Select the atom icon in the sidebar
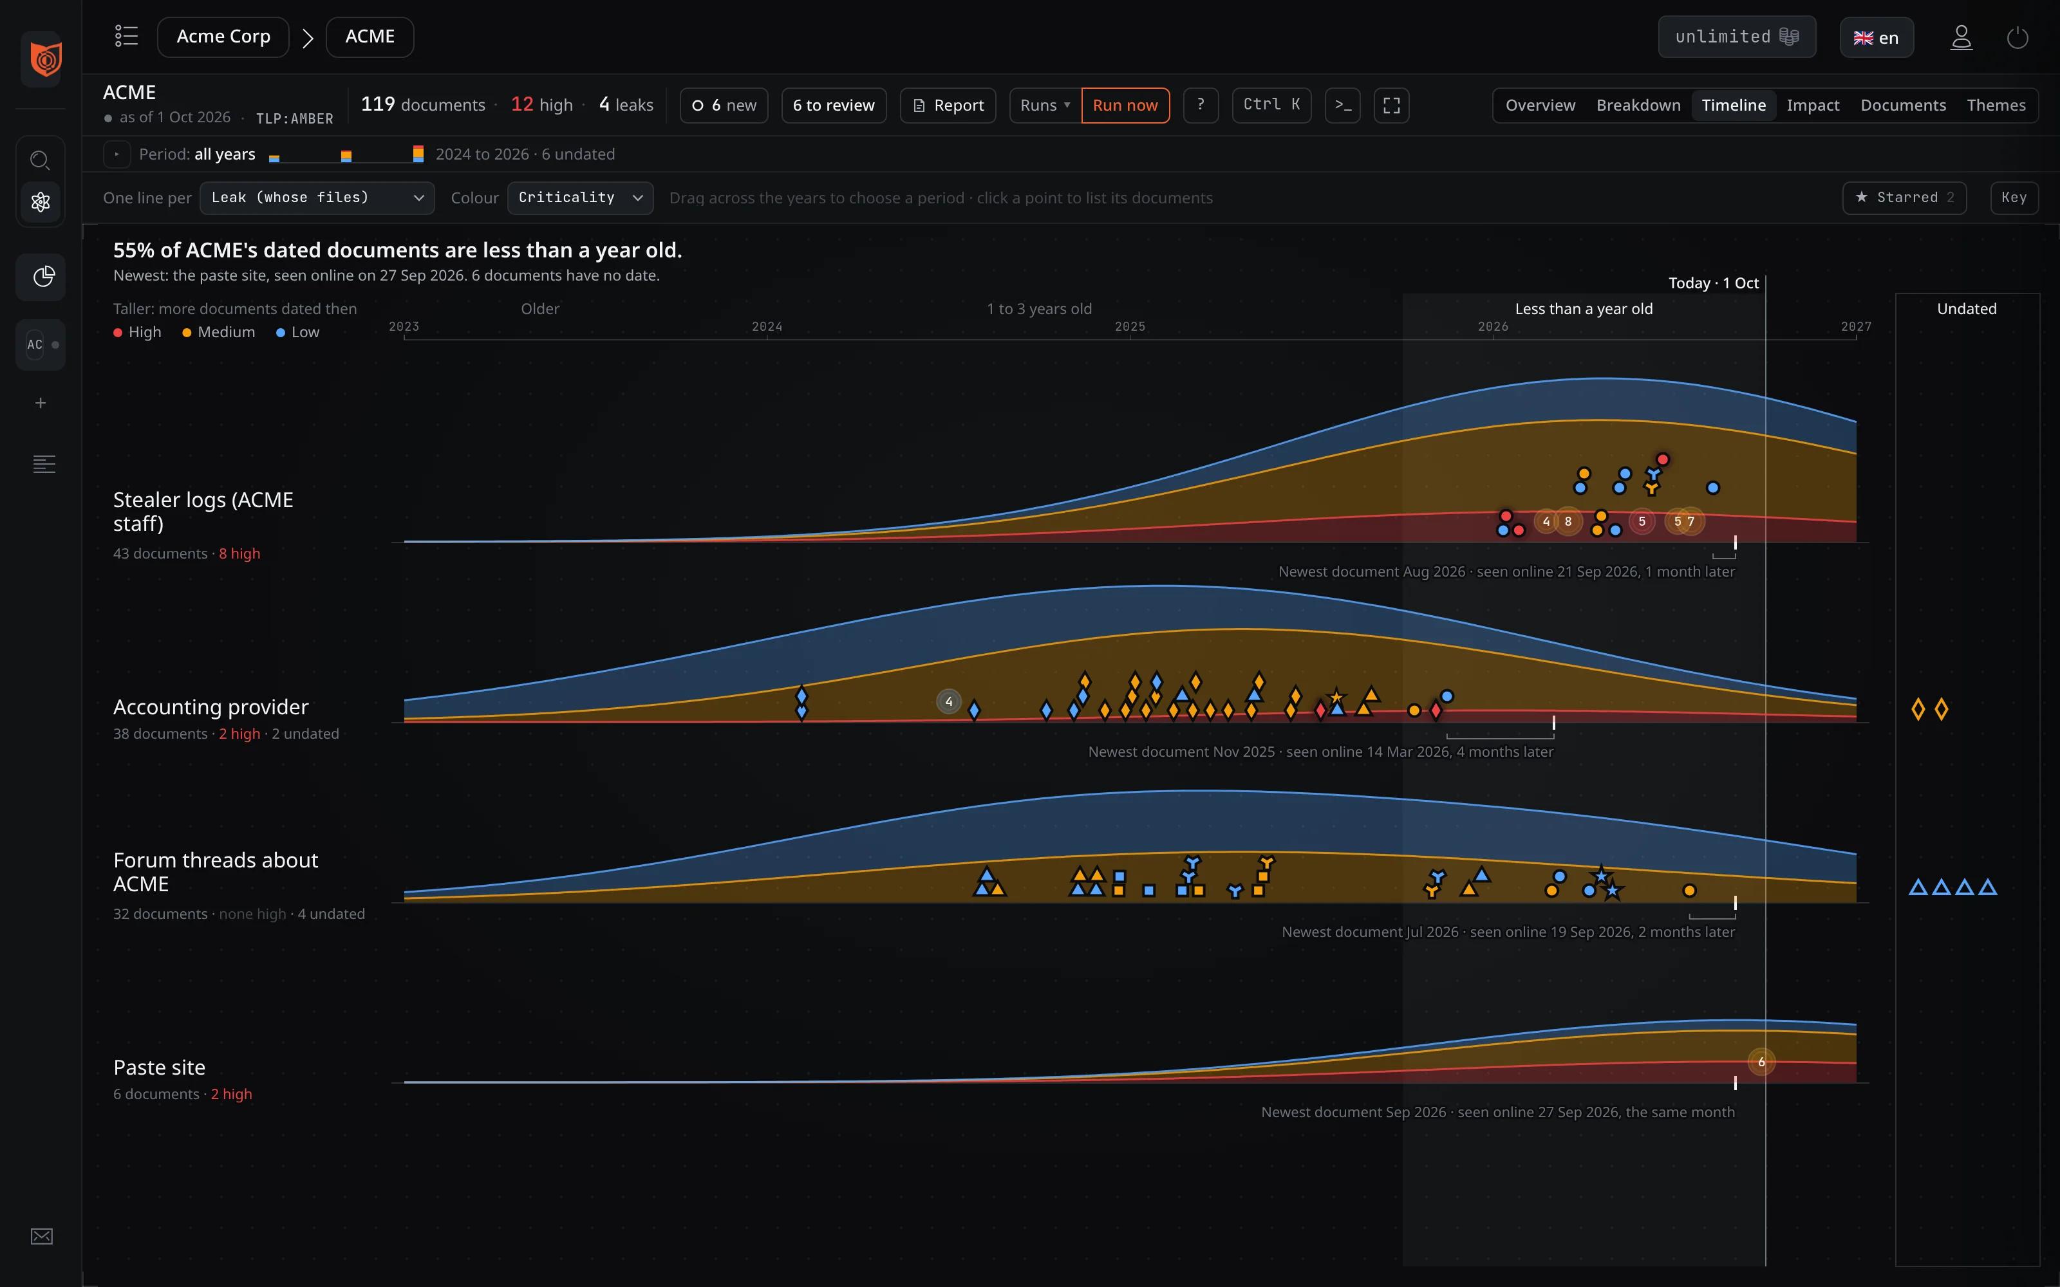The image size is (2060, 1287). [40, 201]
